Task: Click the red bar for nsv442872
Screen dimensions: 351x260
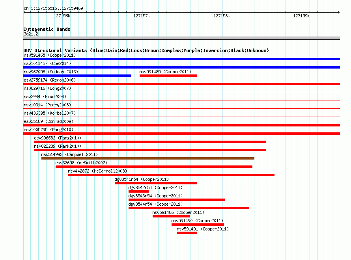Action: pyautogui.click(x=171, y=175)
